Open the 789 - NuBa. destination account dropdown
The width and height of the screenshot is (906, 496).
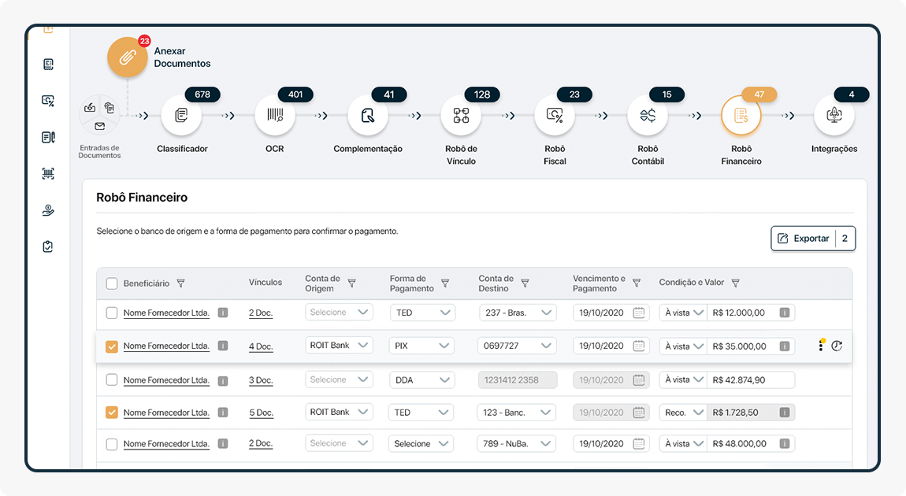[517, 444]
